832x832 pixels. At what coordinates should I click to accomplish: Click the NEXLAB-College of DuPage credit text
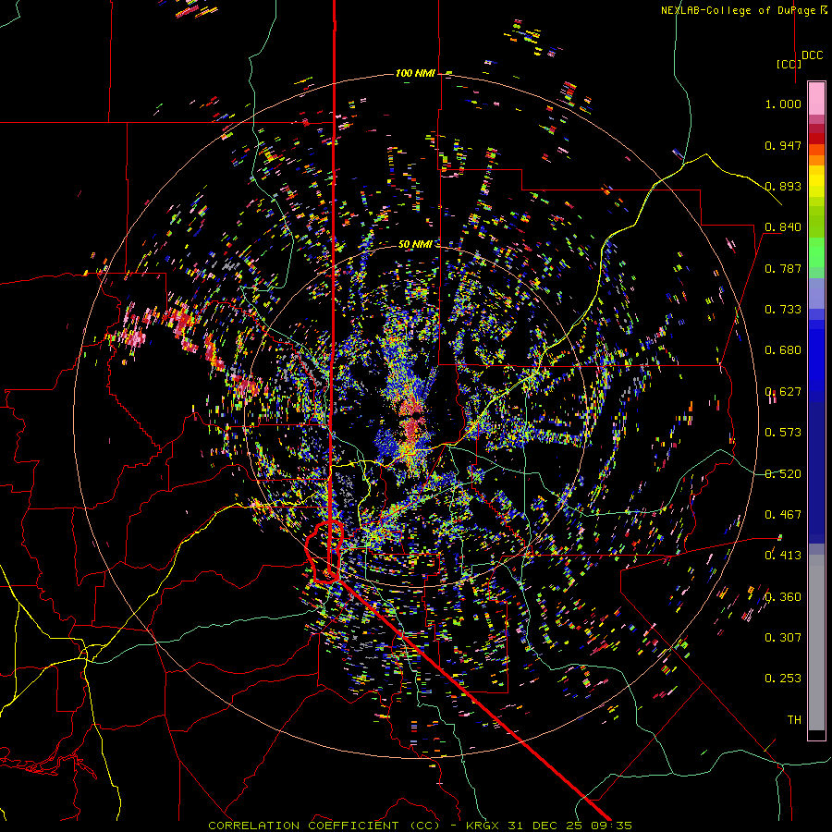738,10
